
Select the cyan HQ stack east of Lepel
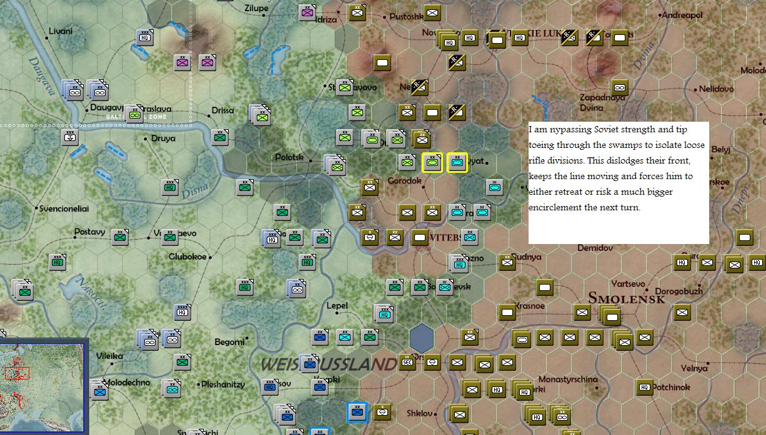(384, 313)
